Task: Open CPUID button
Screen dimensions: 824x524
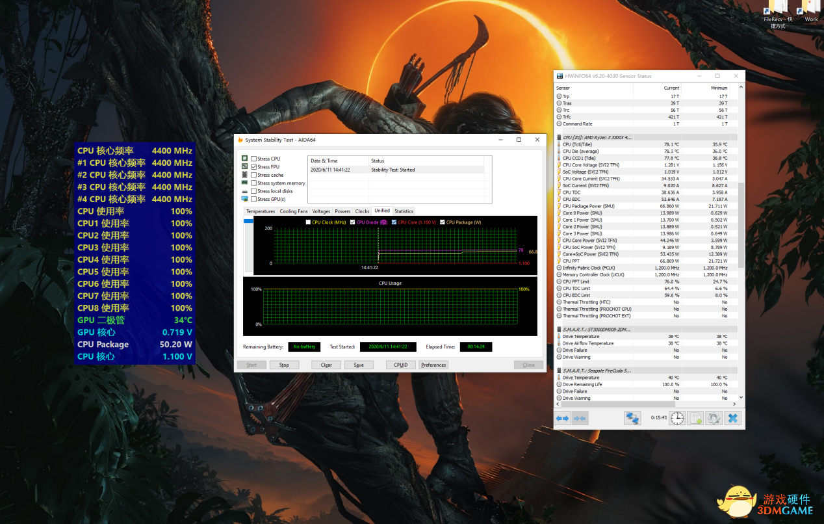Action: tap(401, 365)
